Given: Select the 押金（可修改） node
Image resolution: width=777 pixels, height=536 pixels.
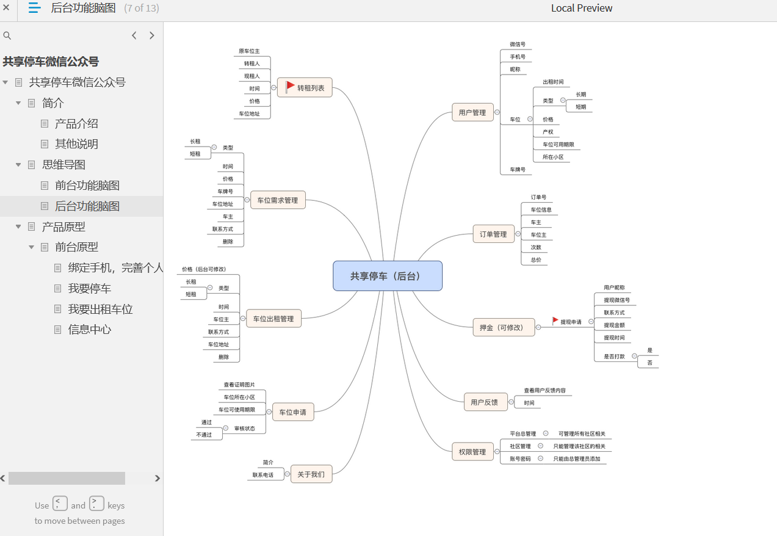Looking at the screenshot, I should tap(504, 327).
